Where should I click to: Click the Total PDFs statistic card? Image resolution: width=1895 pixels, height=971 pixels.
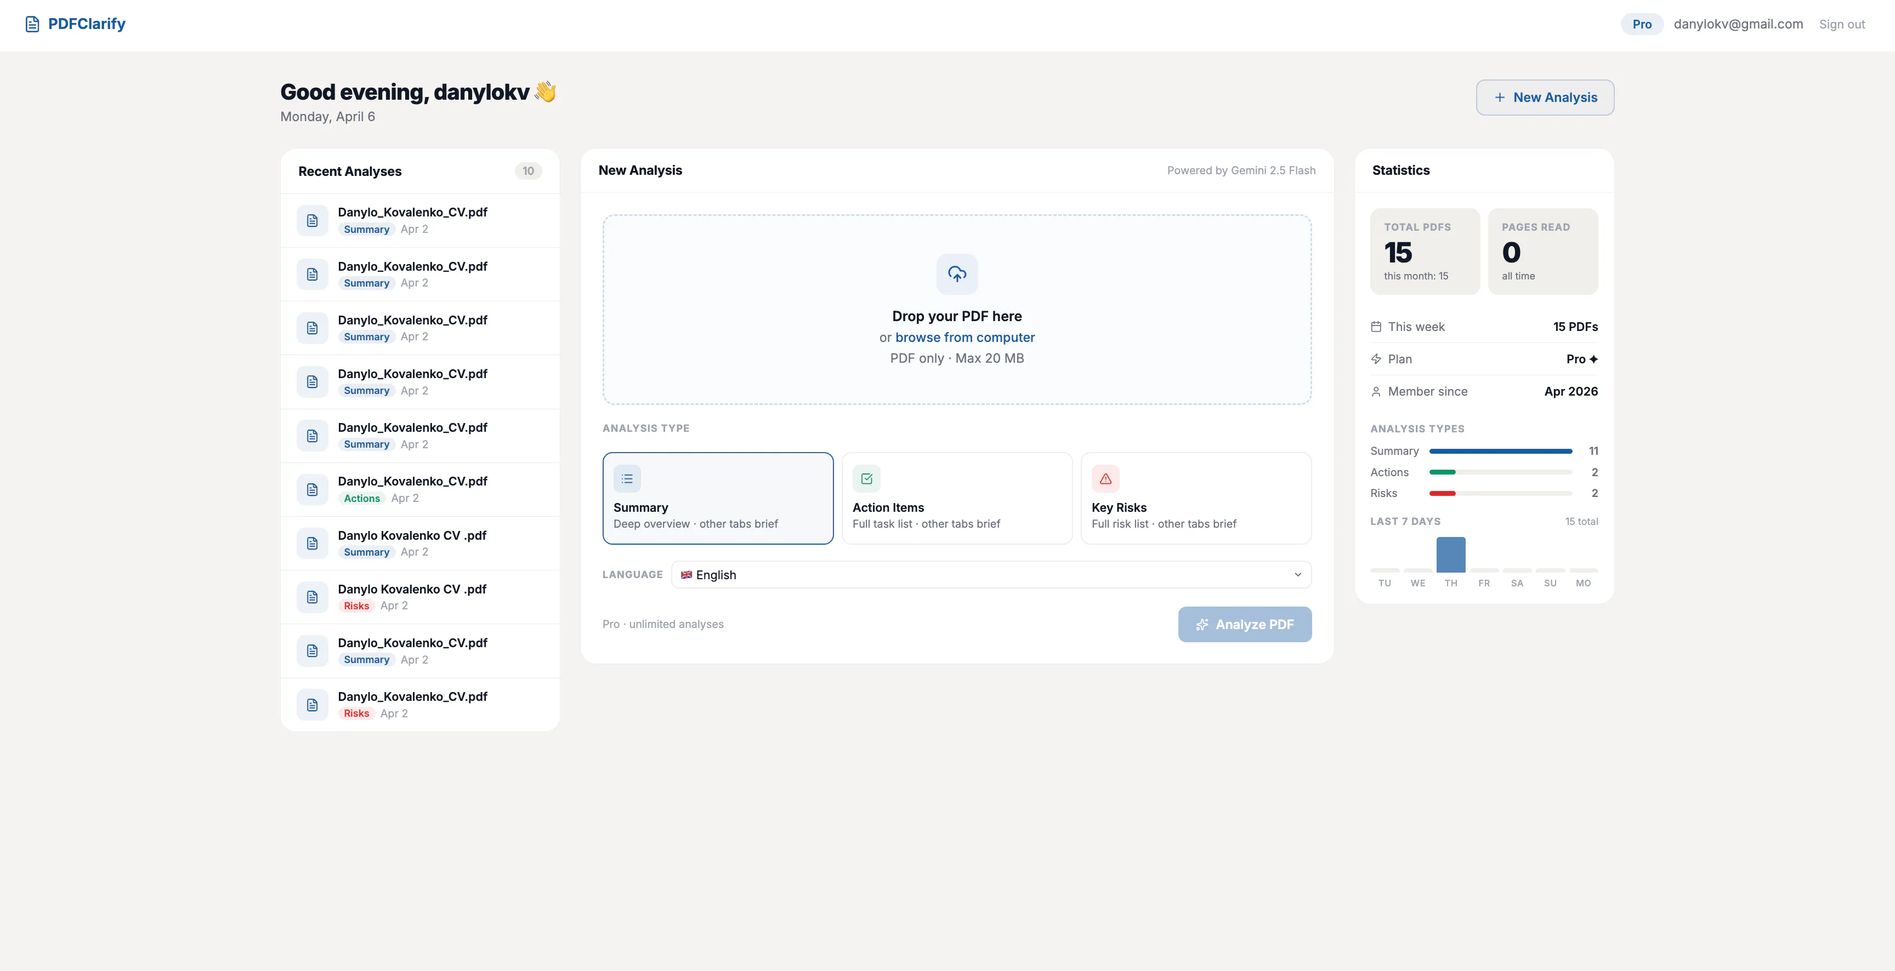[1425, 252]
